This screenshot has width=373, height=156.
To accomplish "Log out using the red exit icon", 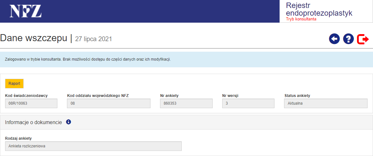I will click(363, 39).
